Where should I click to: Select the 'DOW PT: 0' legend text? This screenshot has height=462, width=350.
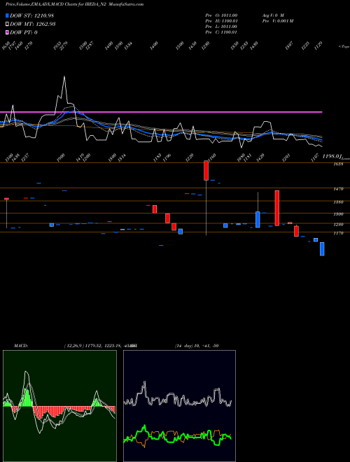click(24, 32)
